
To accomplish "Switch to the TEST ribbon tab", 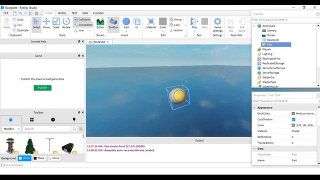I will [74, 13].
